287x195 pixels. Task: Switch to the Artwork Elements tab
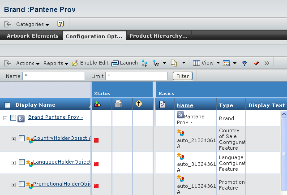[33, 36]
